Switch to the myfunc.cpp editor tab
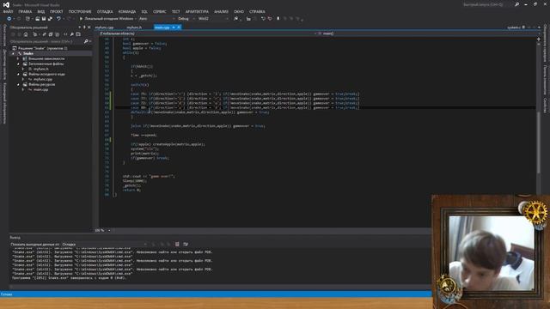Image resolution: width=550 pixels, height=309 pixels. tap(104, 27)
